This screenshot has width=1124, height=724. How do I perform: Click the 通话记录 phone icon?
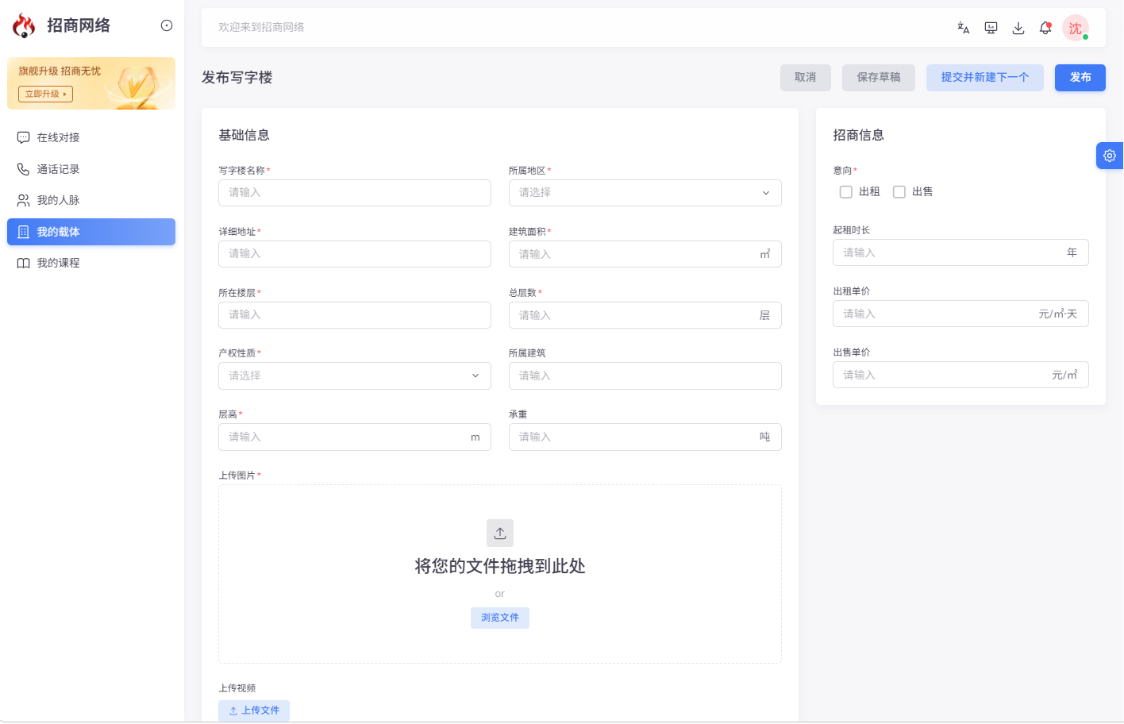[x=24, y=169]
